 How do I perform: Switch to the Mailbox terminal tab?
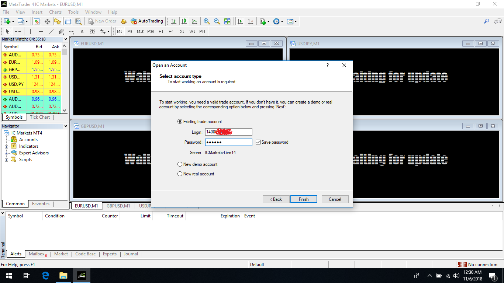coord(38,254)
